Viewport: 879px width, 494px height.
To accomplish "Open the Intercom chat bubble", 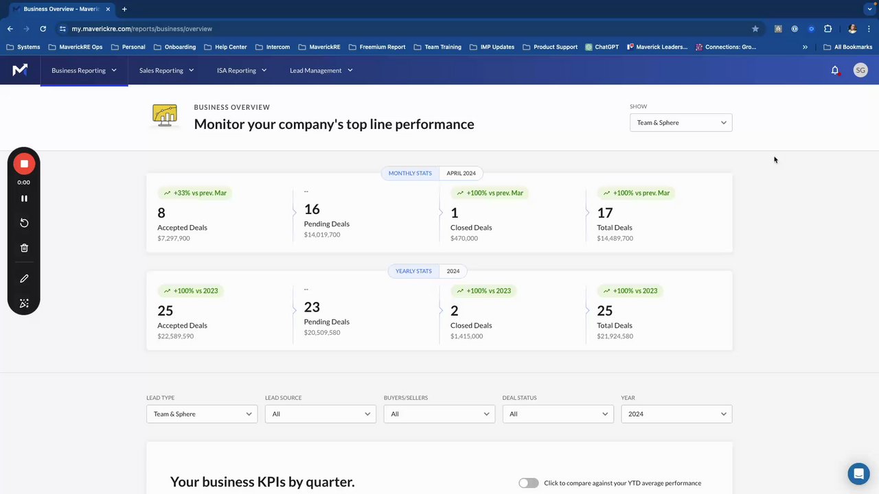I will [x=858, y=474].
